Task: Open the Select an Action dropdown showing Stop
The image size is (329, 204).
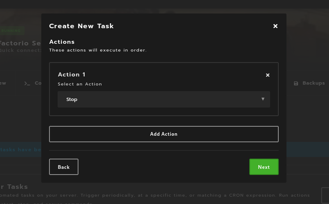Action: (163, 99)
